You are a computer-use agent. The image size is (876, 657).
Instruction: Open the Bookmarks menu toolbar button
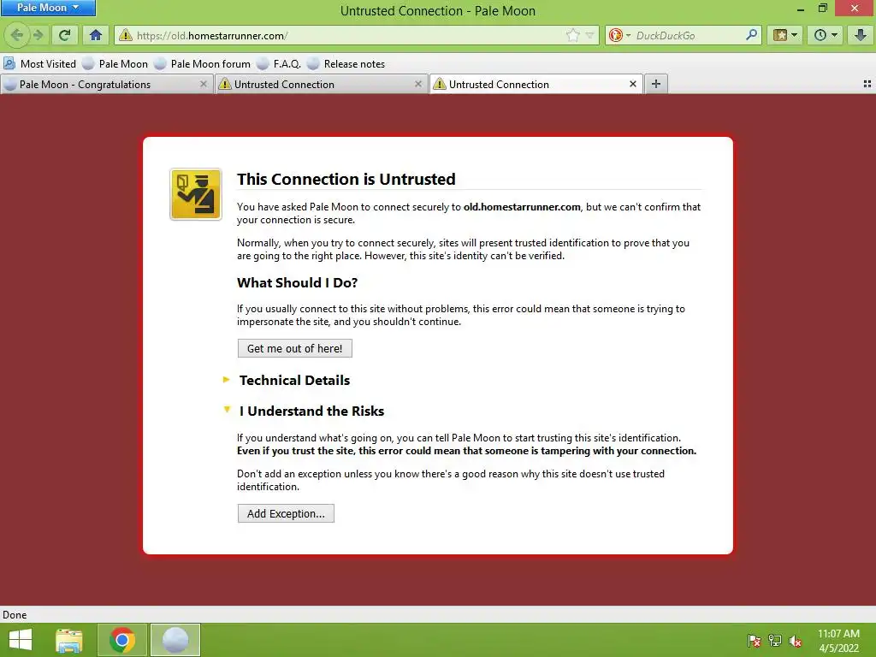click(x=785, y=35)
